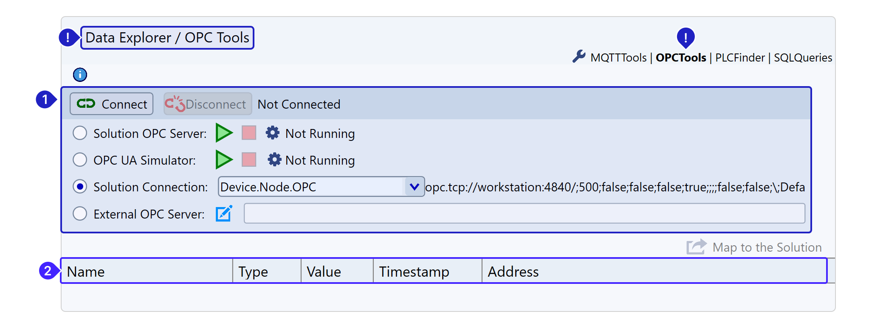Open OPC UA Simulator gear settings
Image resolution: width=869 pixels, height=328 pixels.
click(274, 160)
